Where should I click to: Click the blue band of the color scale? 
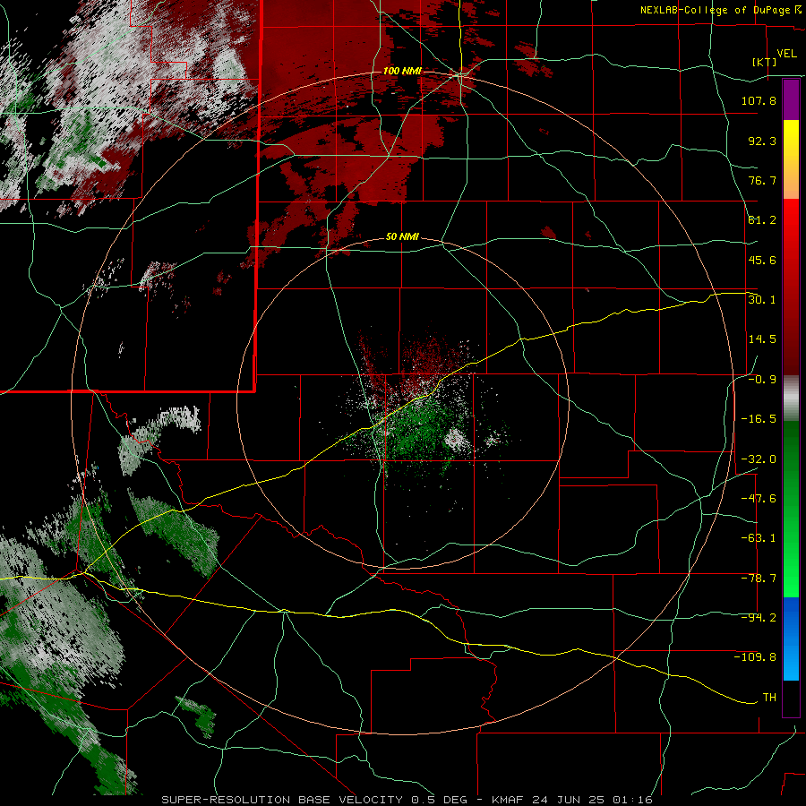(x=791, y=639)
